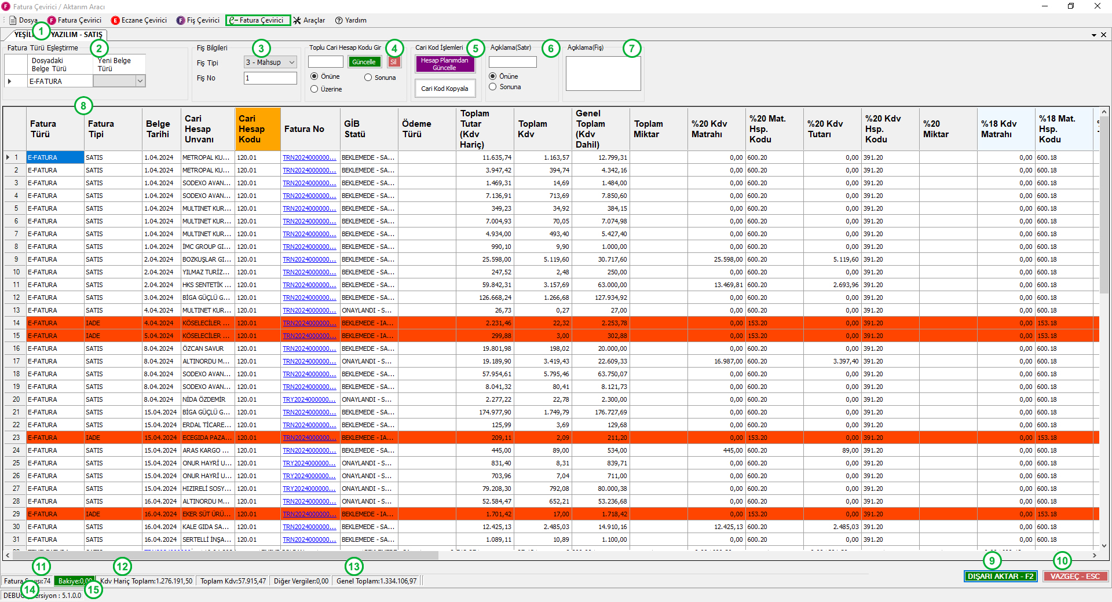Open invoice link in row 1
This screenshot has height=602, width=1112.
click(x=309, y=157)
